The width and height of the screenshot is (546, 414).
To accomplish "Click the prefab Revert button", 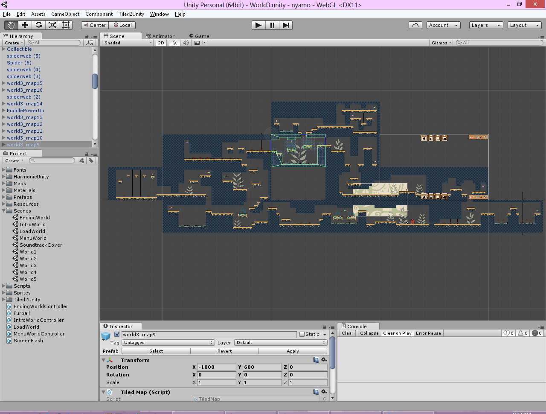I will point(224,351).
